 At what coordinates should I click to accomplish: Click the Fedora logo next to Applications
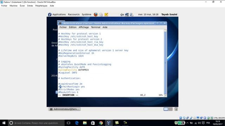point(50,14)
